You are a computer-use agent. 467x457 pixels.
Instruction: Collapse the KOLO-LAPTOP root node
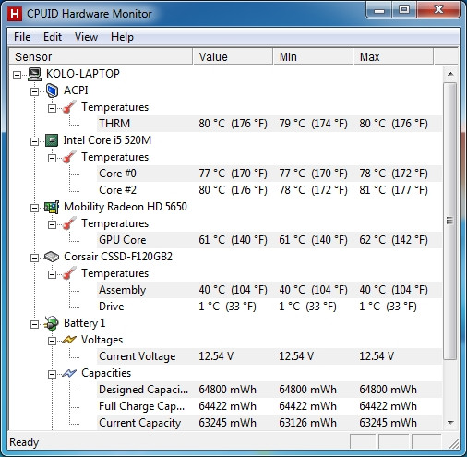[18, 75]
